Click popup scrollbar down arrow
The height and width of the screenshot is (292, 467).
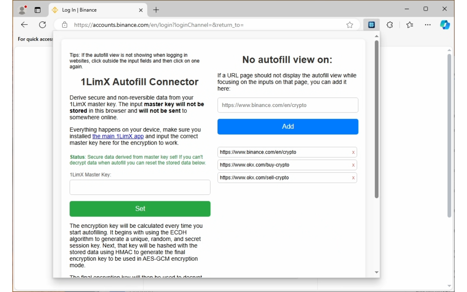pos(377,273)
